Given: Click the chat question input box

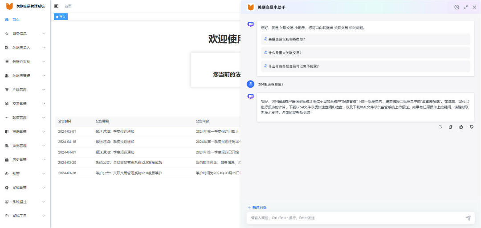Looking at the screenshot, I should (354, 218).
